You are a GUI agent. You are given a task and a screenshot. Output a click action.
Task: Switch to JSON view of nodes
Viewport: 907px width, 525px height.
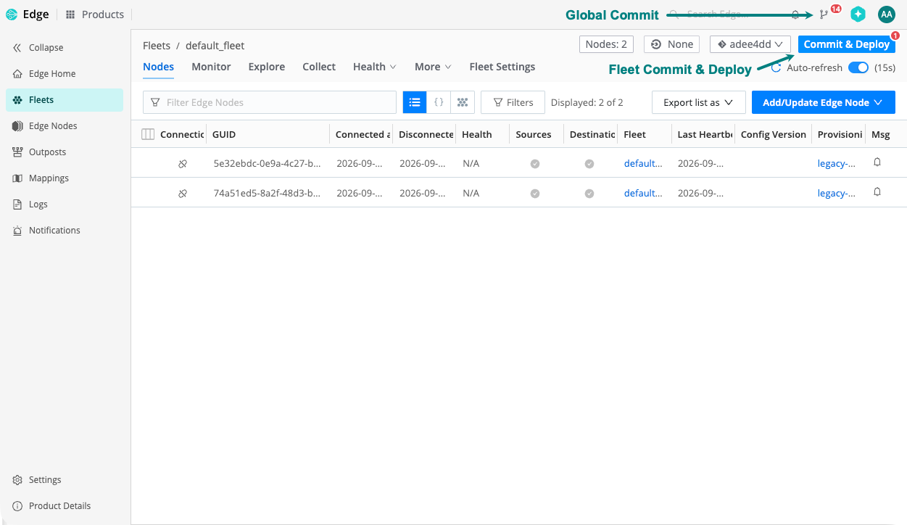(x=439, y=102)
